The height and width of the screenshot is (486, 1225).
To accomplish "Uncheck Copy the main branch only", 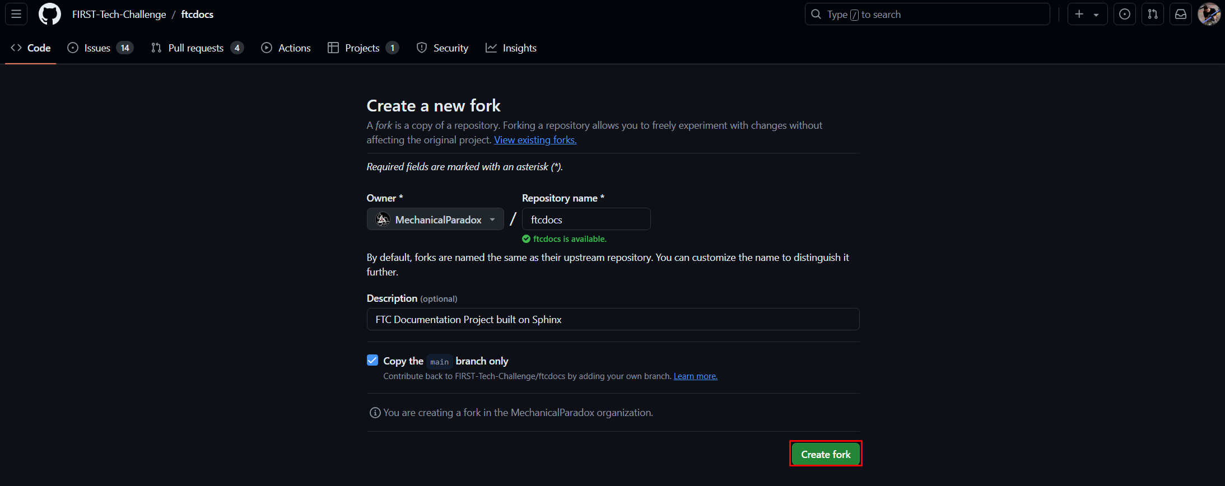I will coord(372,360).
